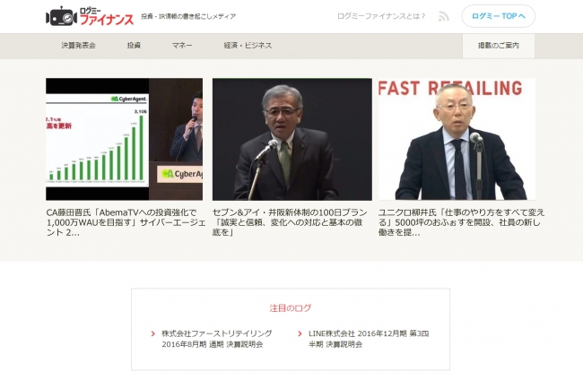The height and width of the screenshot is (389, 583).
Task: Click the red chevron beside LINE株式会社 link
Action: pos(300,333)
